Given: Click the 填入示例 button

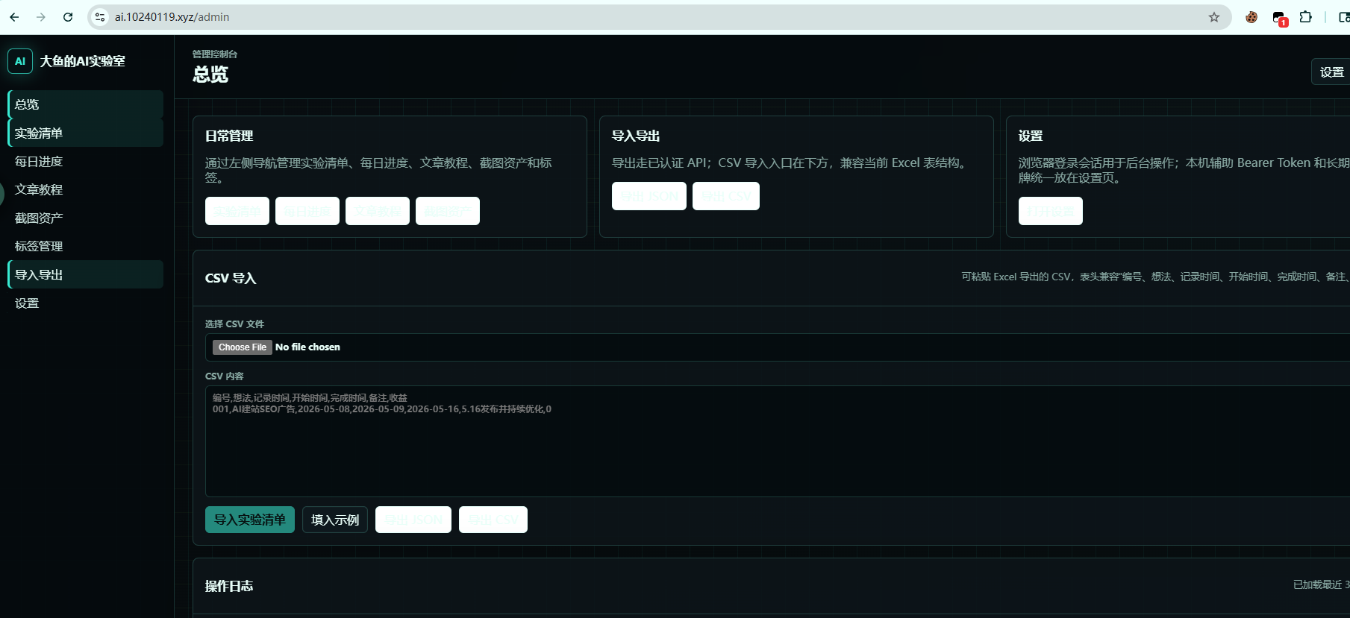Looking at the screenshot, I should (x=335, y=520).
